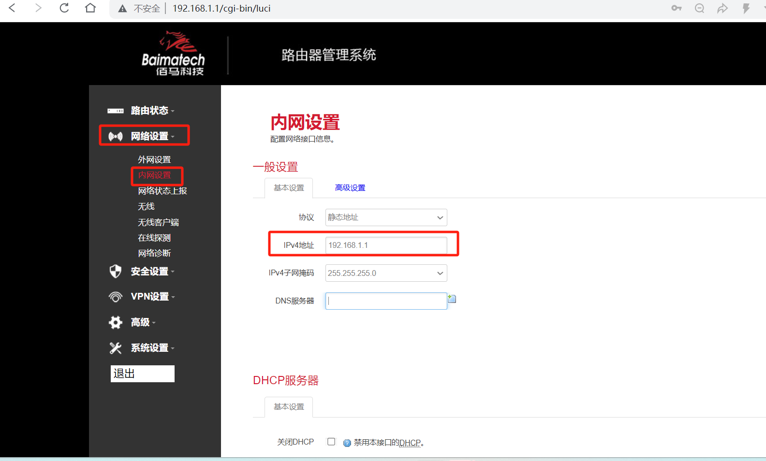Click the DHCP help question mark icon
766x461 pixels.
coord(347,443)
